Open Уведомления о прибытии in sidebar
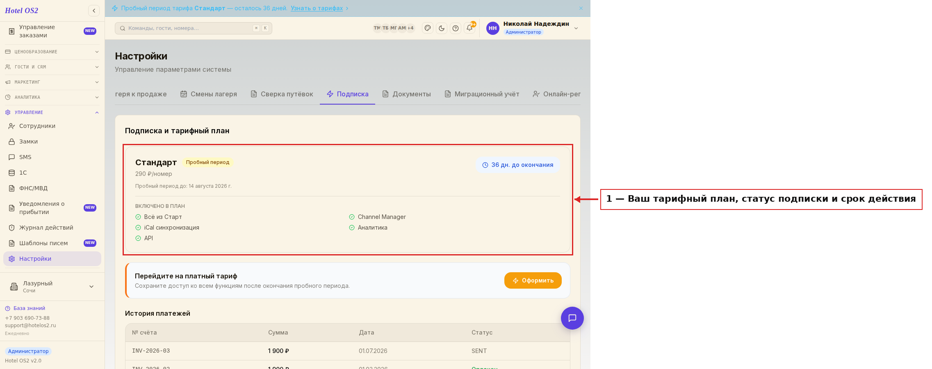Screen dimensions: 932x369 click(x=52, y=208)
